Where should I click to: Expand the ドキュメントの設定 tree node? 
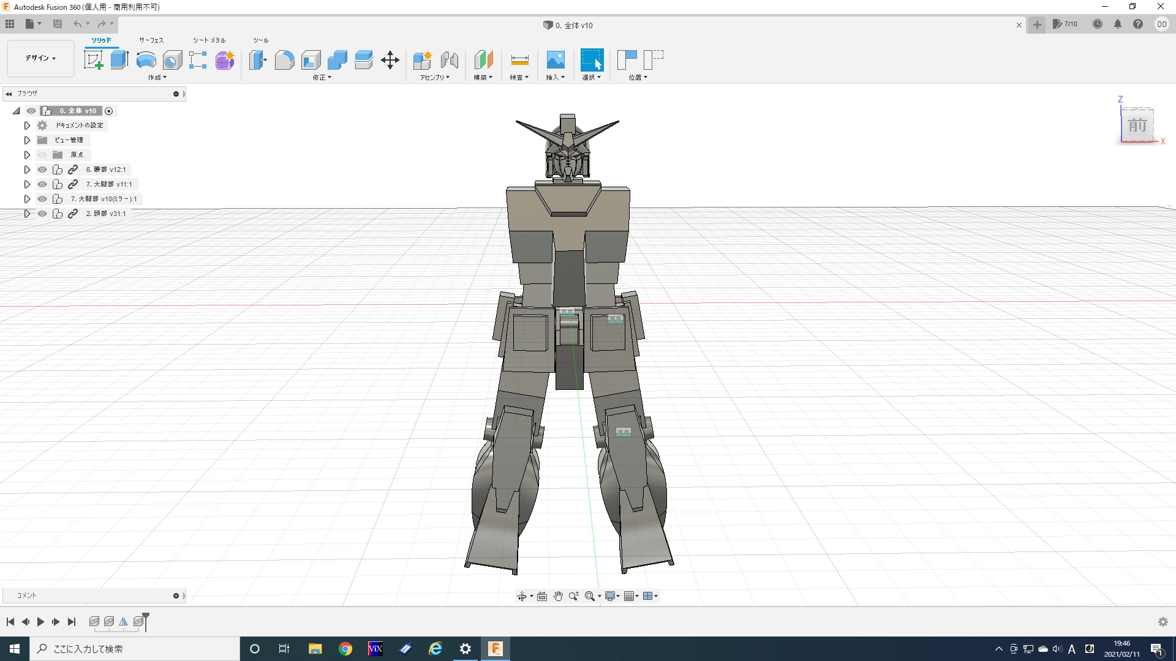27,125
